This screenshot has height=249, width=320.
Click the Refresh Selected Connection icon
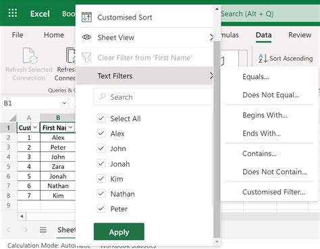tap(30, 56)
